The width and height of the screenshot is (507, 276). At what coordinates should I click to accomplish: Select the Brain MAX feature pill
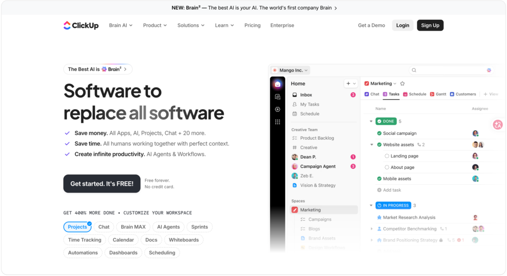tap(133, 227)
